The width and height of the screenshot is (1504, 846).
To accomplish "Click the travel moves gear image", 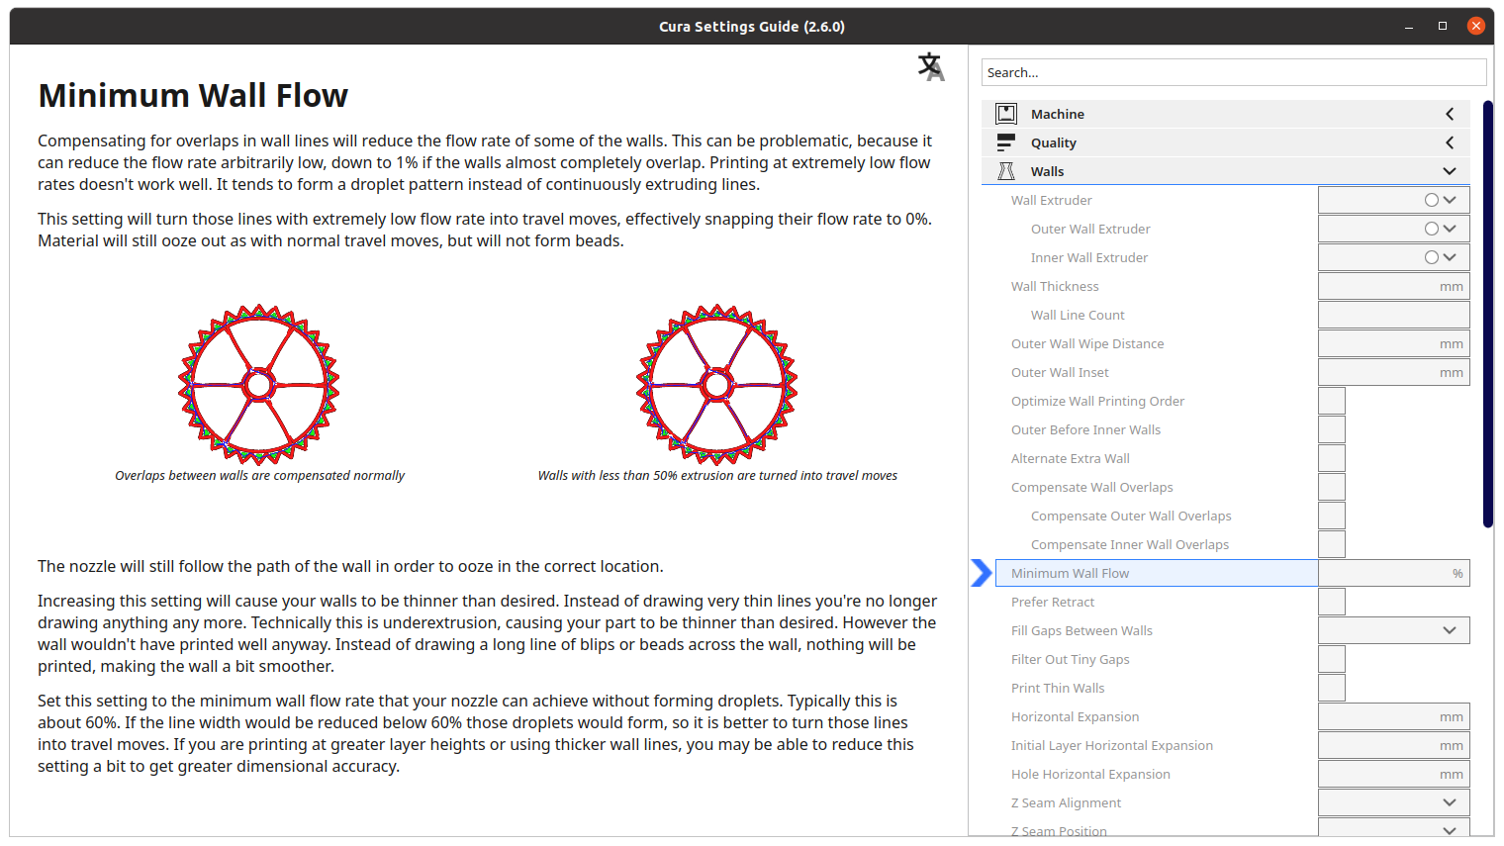I will (x=717, y=385).
